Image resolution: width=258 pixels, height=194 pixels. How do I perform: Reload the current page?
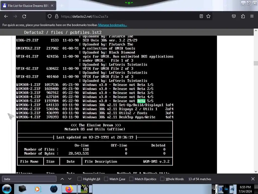24,16
